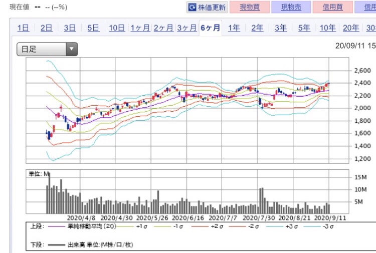Select the 3日 period tab
The image size is (376, 253).
(x=70, y=28)
